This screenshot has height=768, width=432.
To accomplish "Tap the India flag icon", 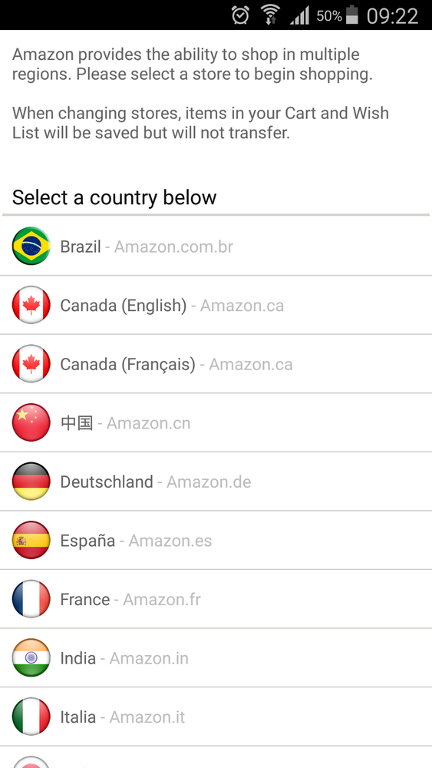I will pos(31,657).
